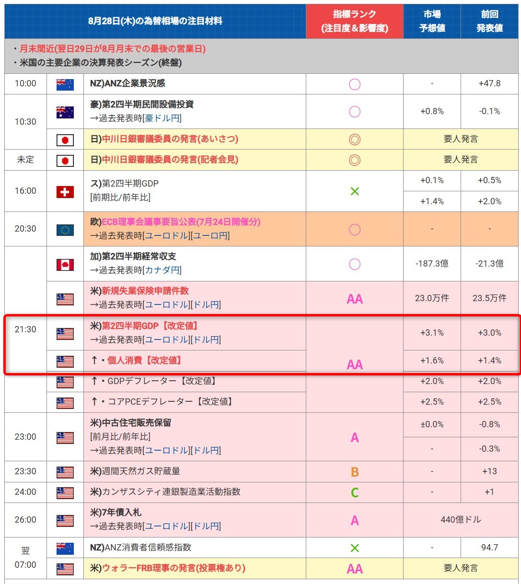This screenshot has width=521, height=584.
Task: Click the Japan flag in the 中川日銀審議委員(あいさつ) row
Action: tap(65, 140)
